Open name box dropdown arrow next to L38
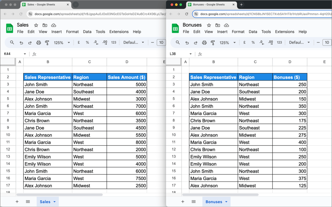332x207 pixels. pos(191,54)
